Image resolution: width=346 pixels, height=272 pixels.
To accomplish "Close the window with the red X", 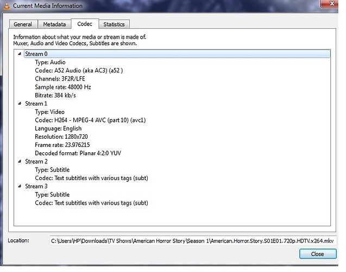I will pos(330,4).
